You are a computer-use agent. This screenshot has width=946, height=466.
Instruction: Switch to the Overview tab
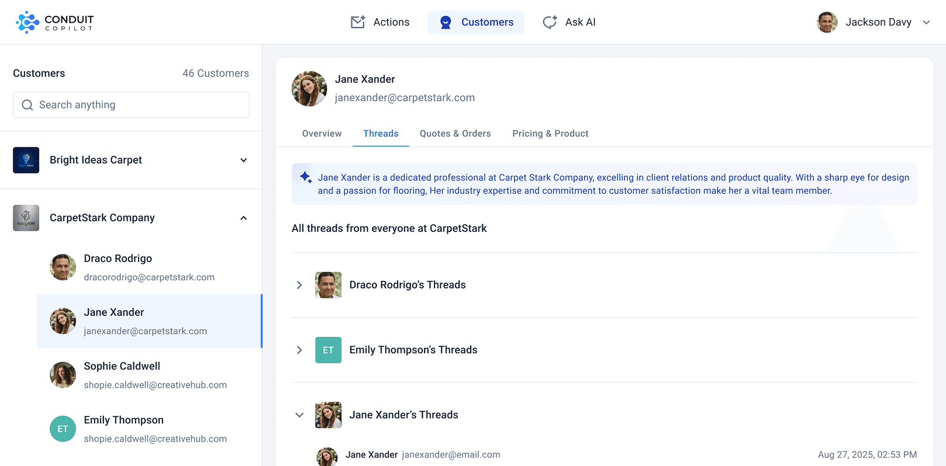tap(322, 134)
